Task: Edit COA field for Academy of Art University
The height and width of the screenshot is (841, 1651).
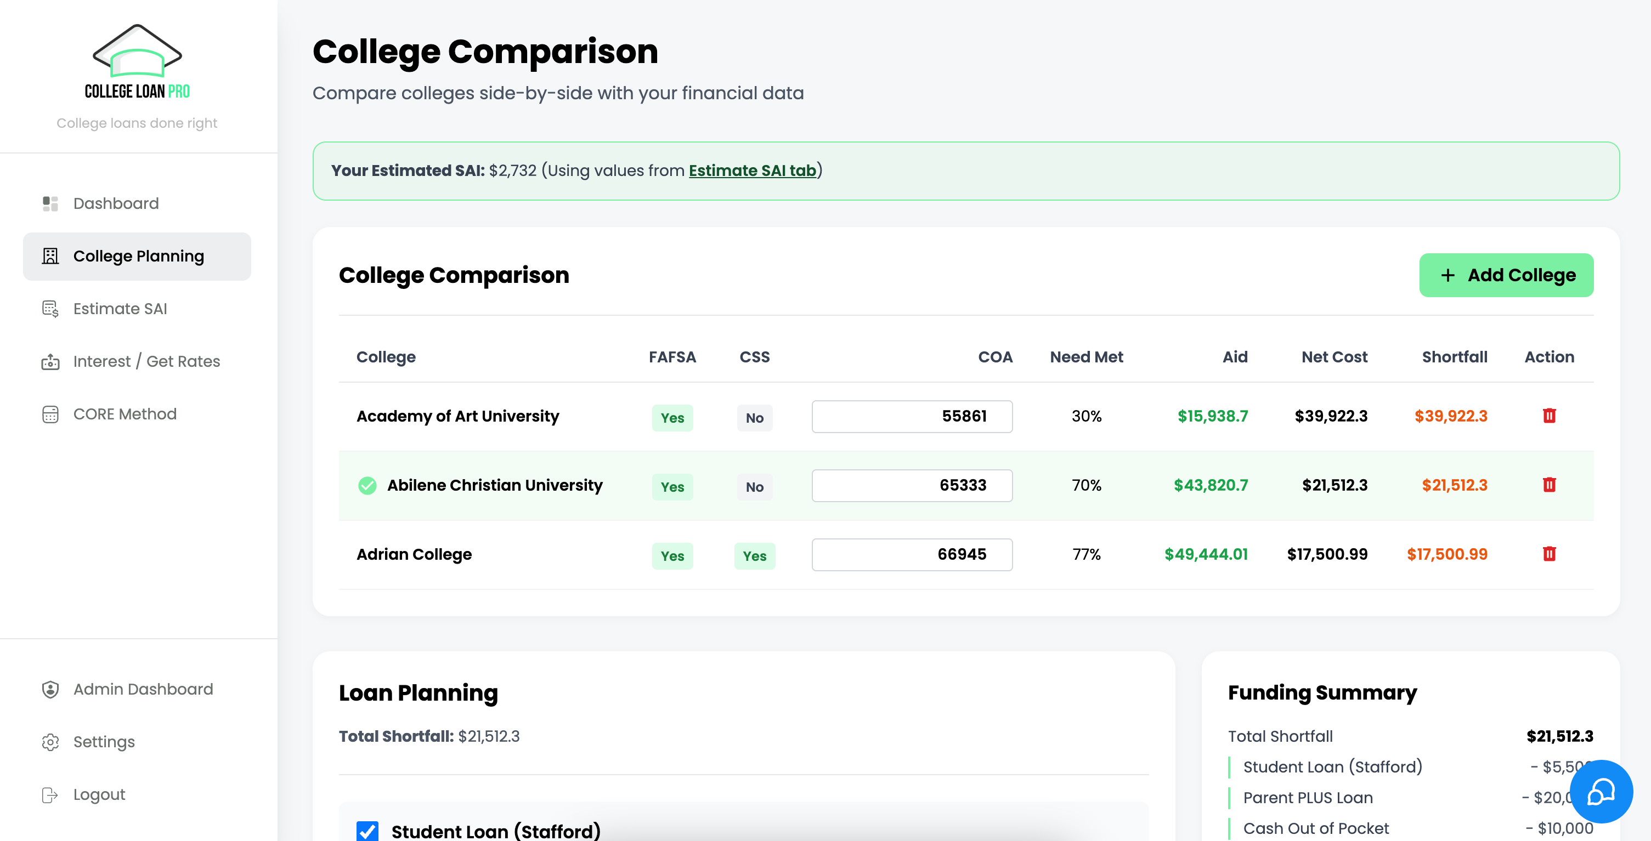Action: coord(912,416)
